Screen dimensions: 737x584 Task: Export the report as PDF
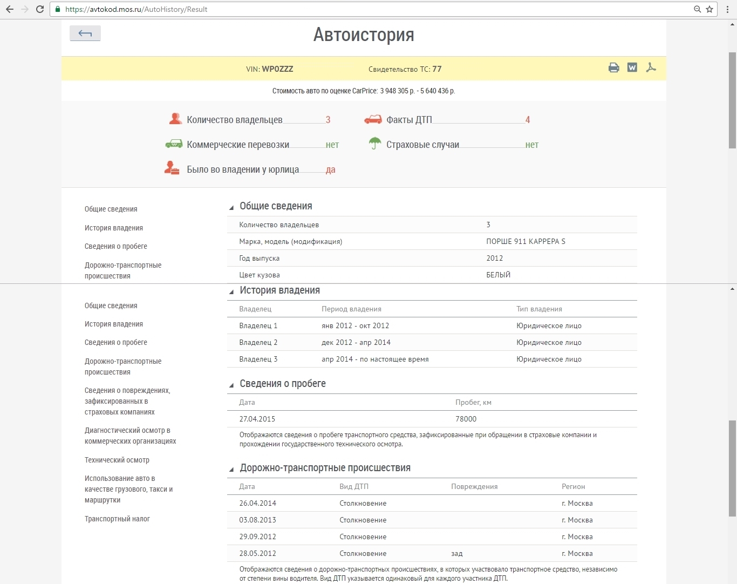click(x=651, y=67)
